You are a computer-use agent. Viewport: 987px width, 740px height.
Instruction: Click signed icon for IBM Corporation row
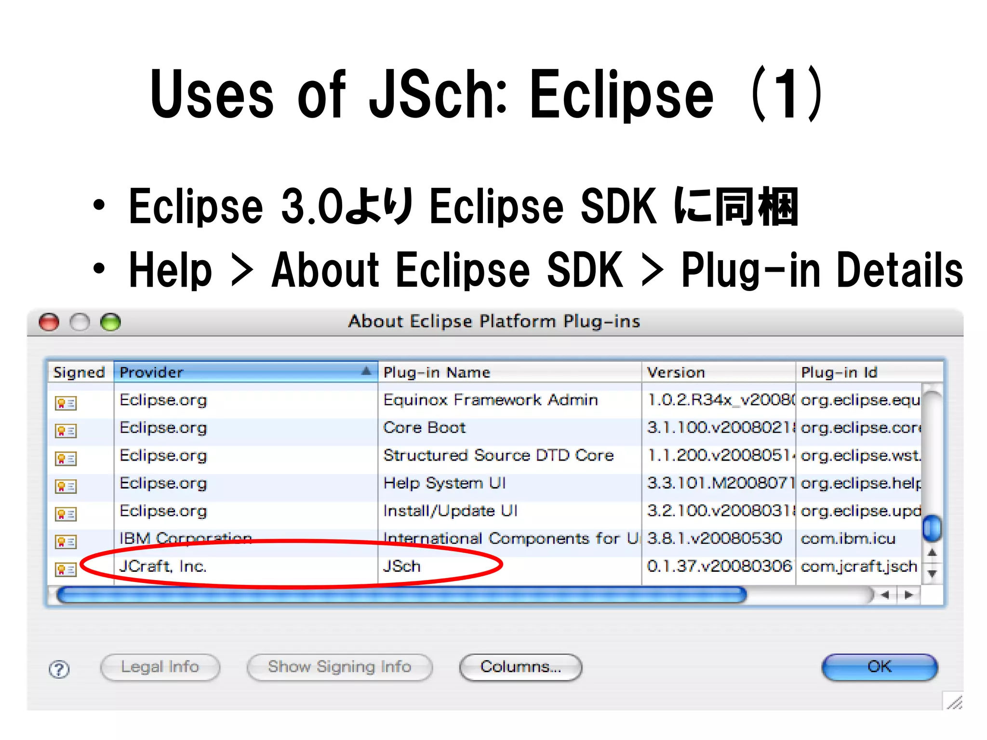(66, 542)
